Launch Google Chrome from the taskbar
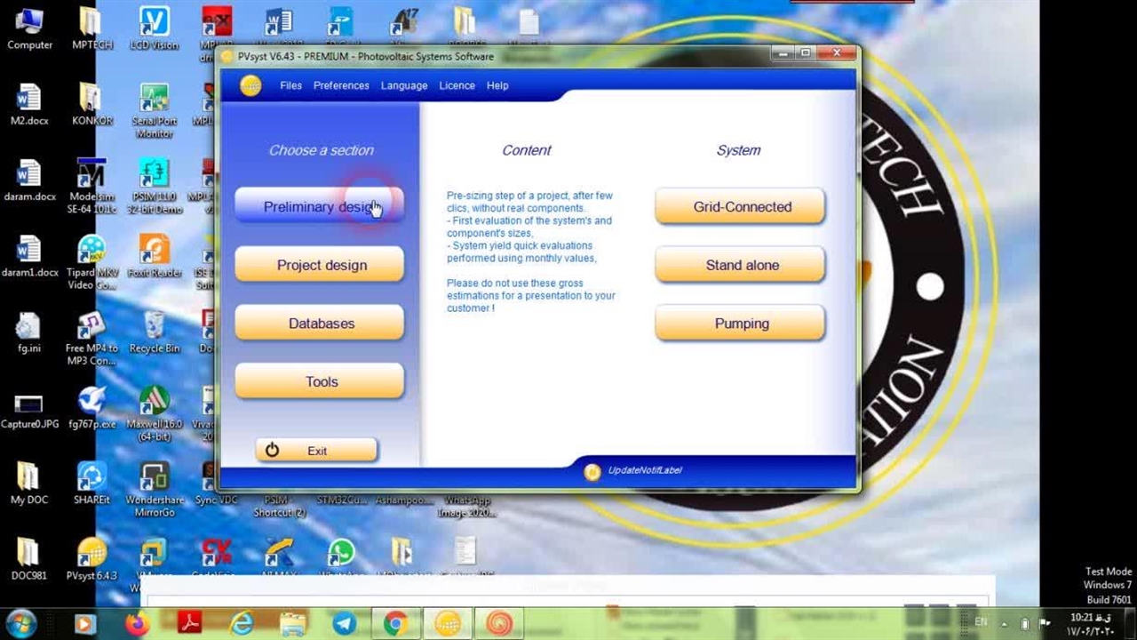The width and height of the screenshot is (1137, 640). (x=396, y=623)
